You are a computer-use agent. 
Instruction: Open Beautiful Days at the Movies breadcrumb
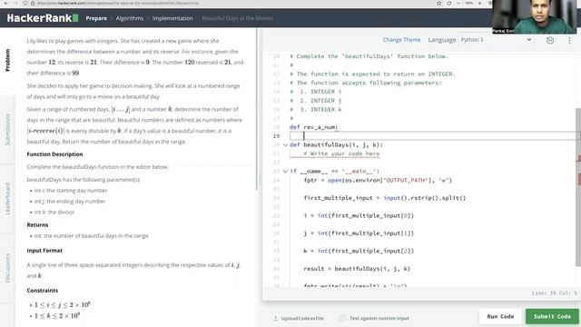238,18
